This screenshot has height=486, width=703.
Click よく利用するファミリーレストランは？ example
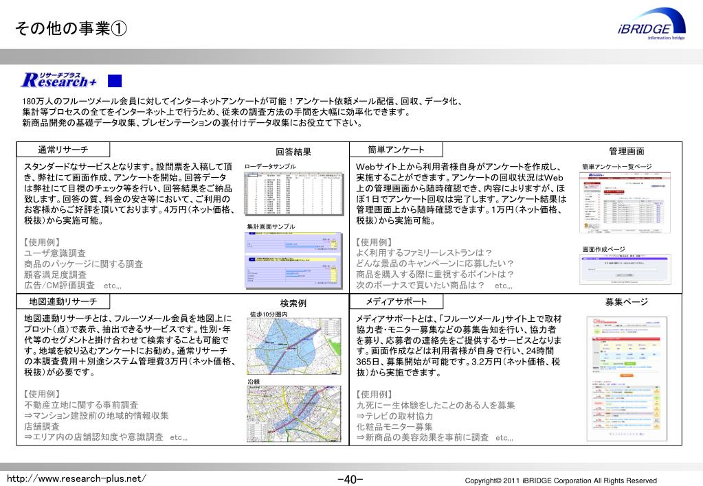pyautogui.click(x=424, y=253)
